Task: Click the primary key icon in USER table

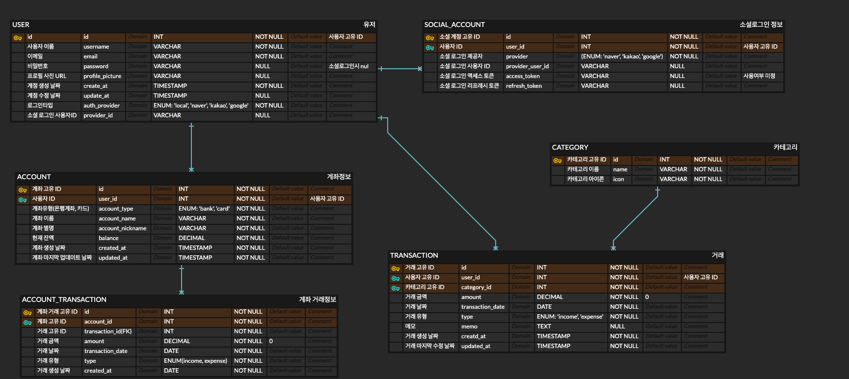Action: (18, 37)
